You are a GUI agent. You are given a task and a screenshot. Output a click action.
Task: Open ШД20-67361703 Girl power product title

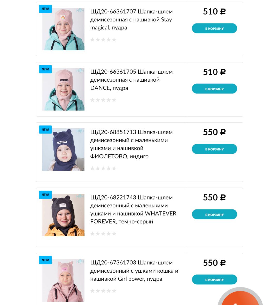(134, 271)
